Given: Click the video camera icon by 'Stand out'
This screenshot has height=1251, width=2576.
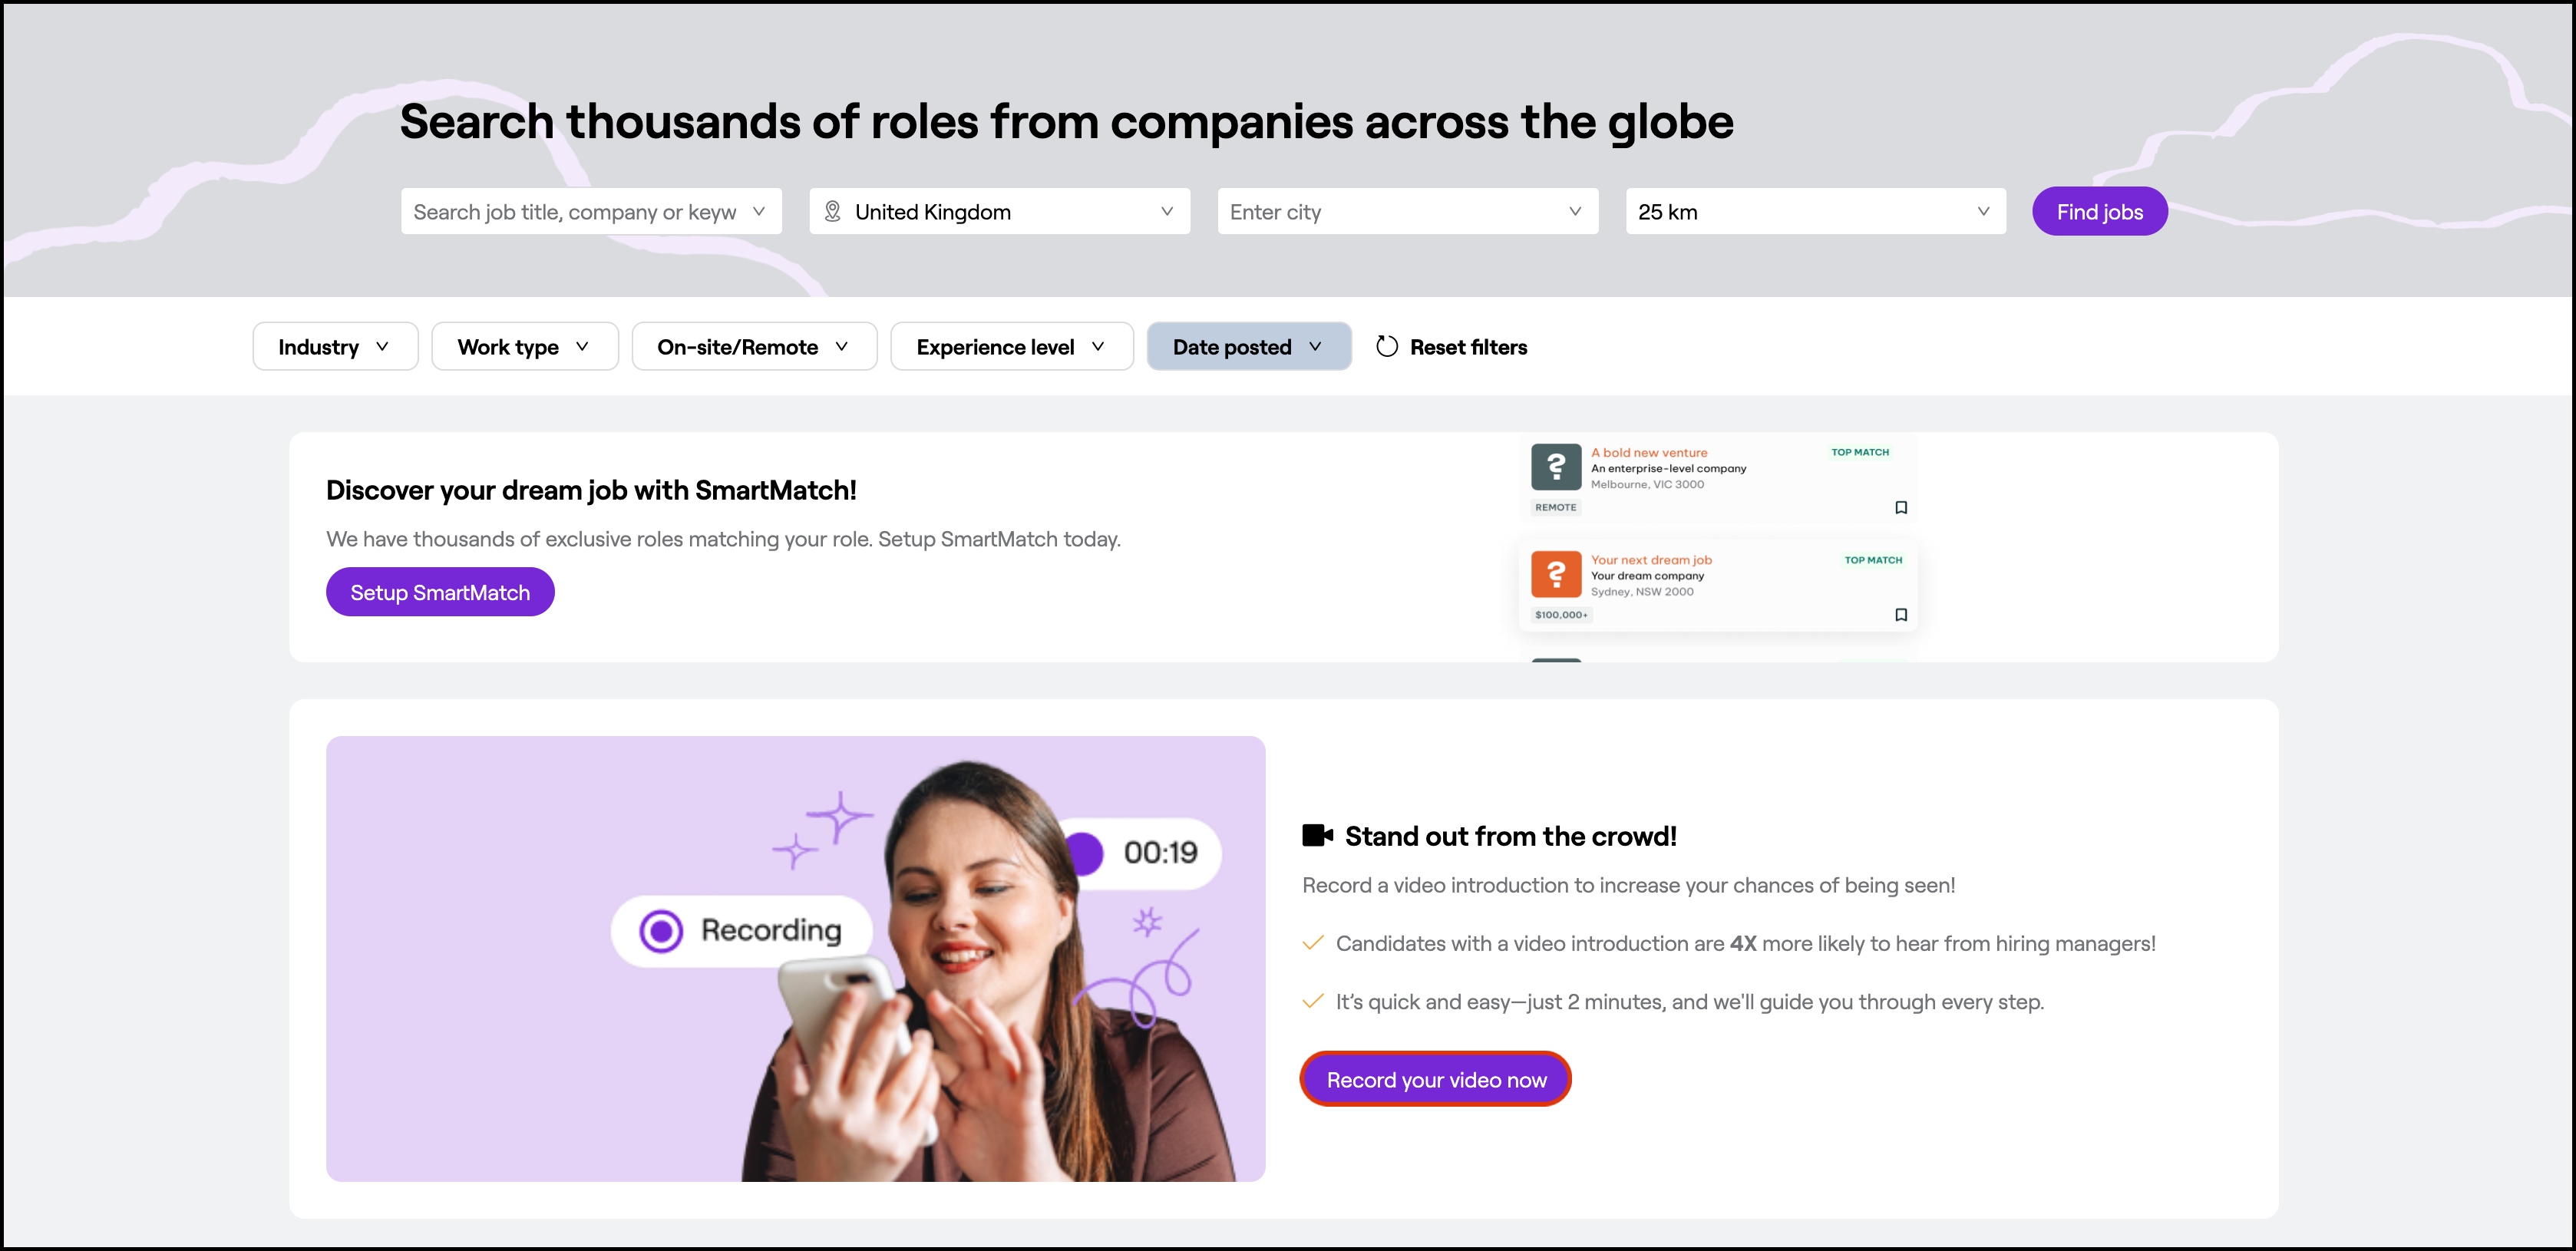Looking at the screenshot, I should [x=1317, y=835].
